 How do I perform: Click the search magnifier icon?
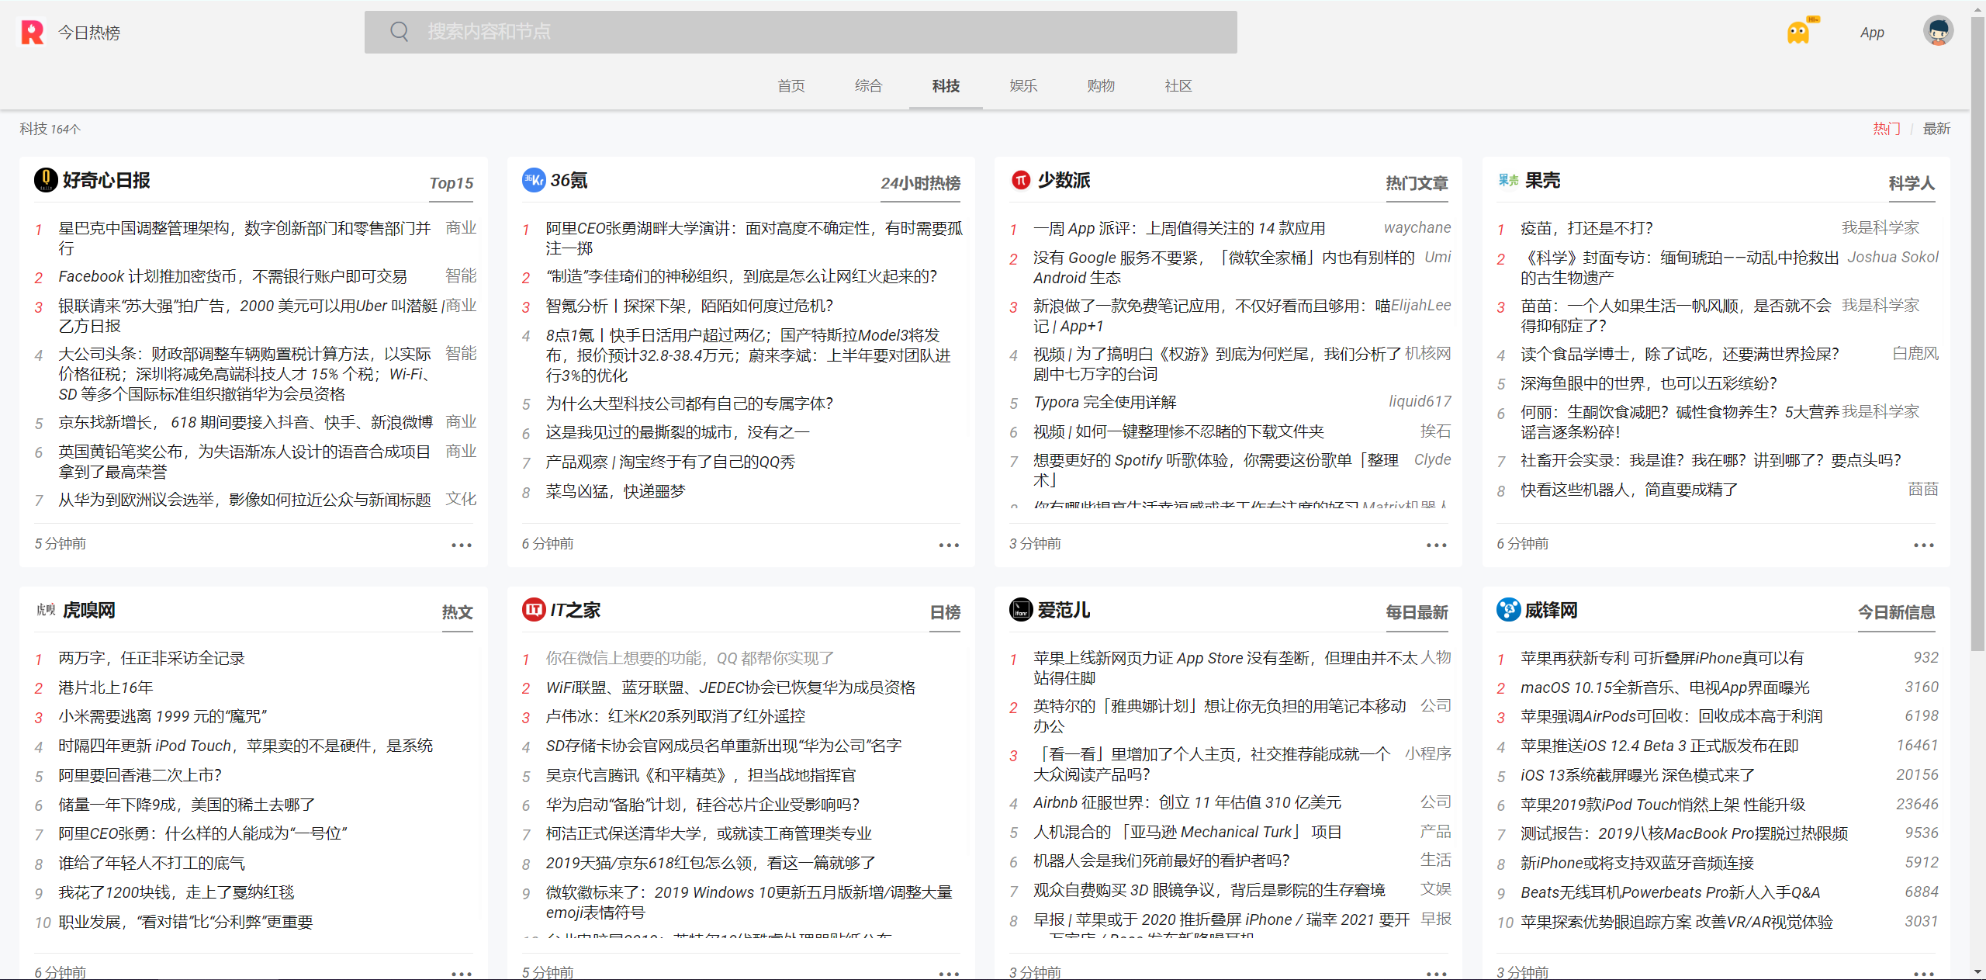(399, 32)
